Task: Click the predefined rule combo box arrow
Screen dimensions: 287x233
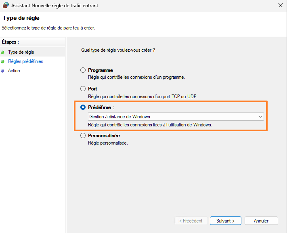Action: pos(260,117)
